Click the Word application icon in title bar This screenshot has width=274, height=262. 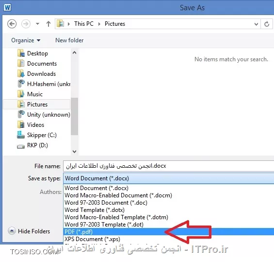click(7, 7)
